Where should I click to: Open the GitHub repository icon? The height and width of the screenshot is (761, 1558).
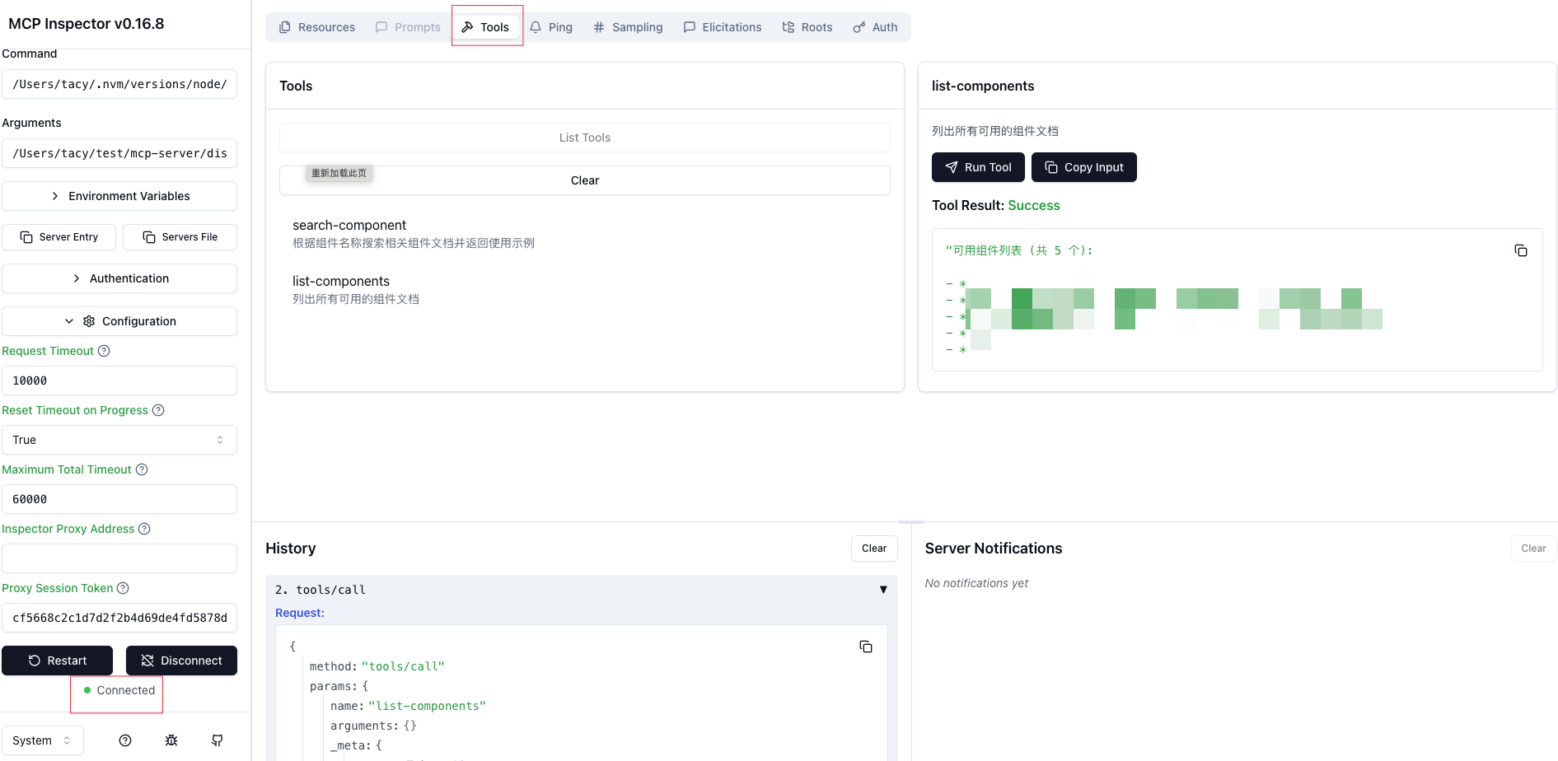click(218, 740)
